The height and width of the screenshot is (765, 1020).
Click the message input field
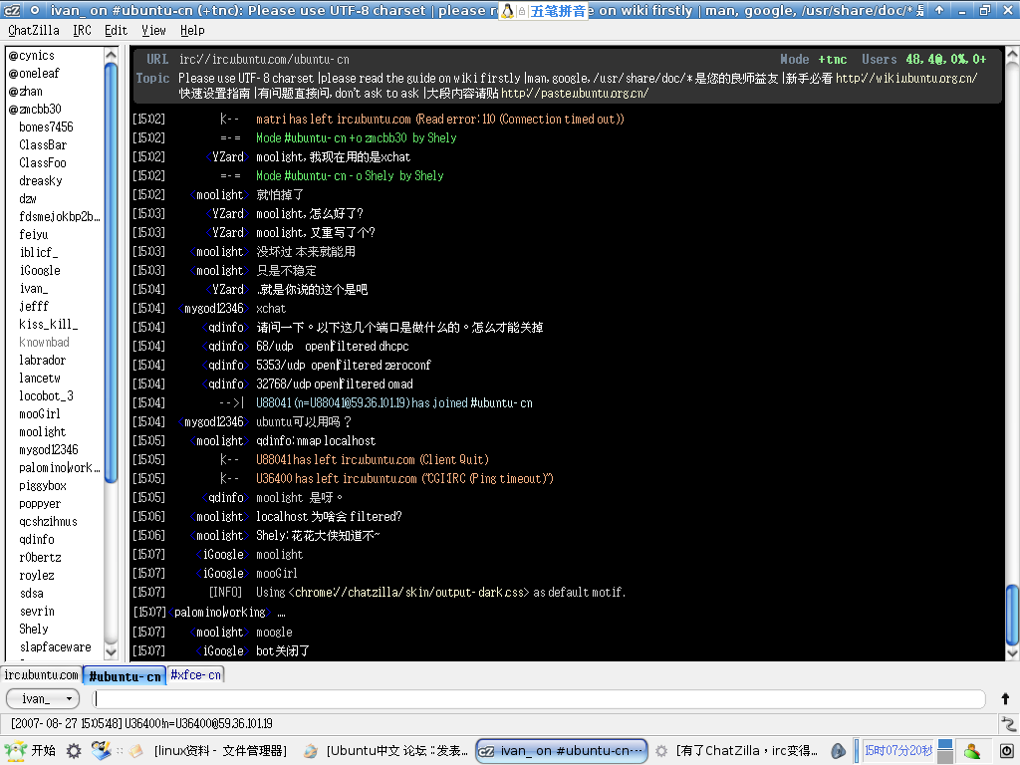(x=539, y=698)
